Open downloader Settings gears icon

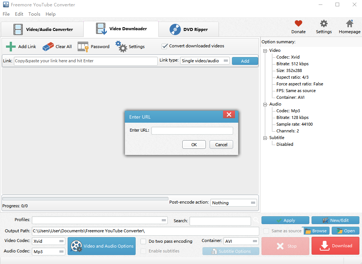[x=121, y=47]
